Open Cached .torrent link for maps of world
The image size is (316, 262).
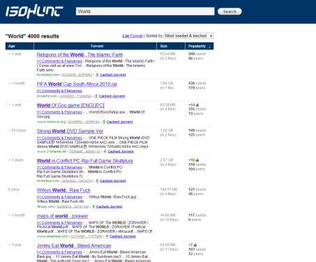[x=123, y=236]
